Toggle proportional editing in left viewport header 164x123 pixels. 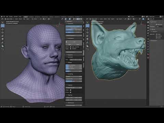click(49, 19)
